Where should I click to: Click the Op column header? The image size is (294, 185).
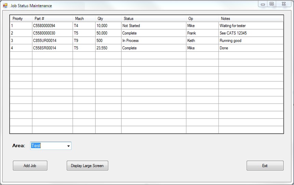202,18
